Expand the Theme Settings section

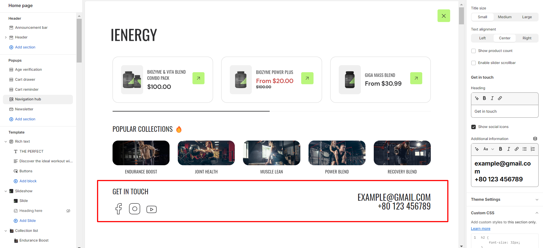point(537,200)
